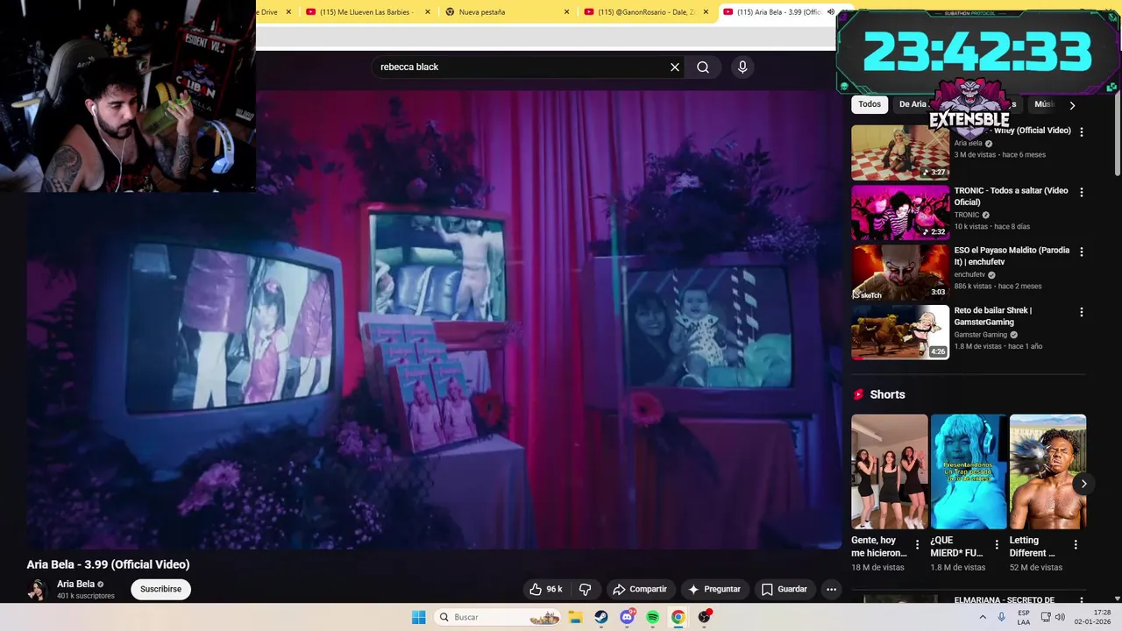Viewport: 1122px width, 631px height.
Task: Close the Nueva pestaña tab
Action: (566, 12)
